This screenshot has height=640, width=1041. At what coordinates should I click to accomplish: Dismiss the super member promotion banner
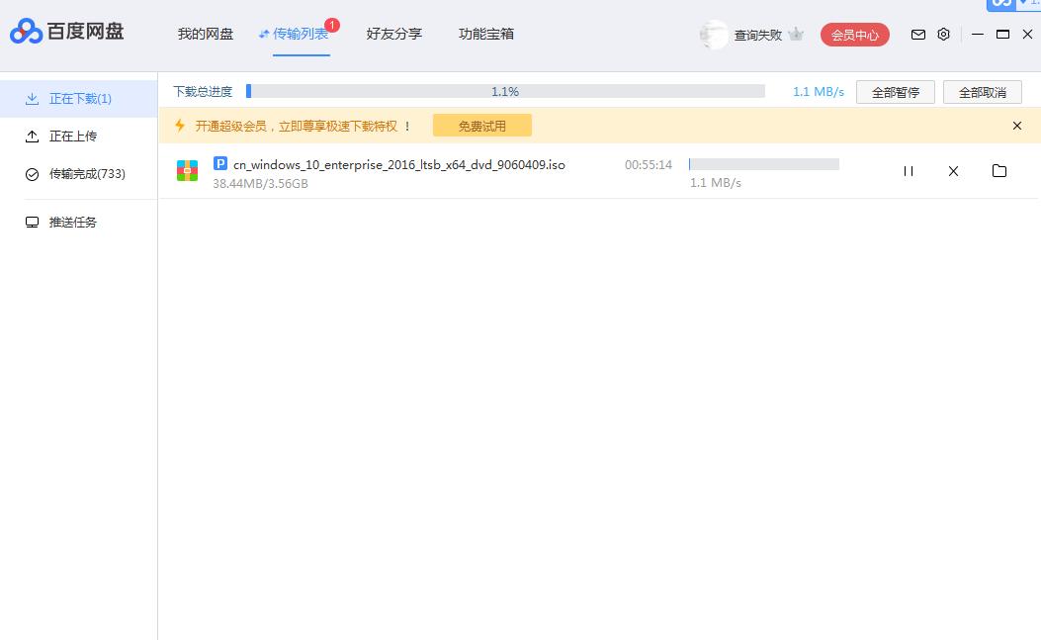1016,126
